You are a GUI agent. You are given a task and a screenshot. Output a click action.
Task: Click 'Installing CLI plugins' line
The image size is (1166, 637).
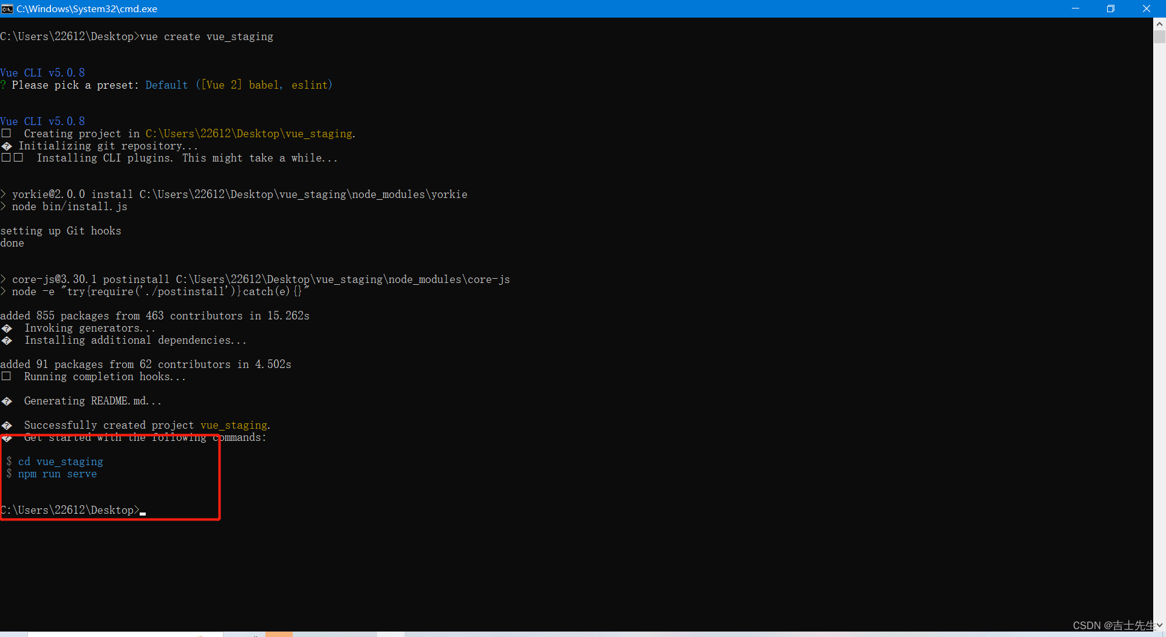(x=169, y=158)
